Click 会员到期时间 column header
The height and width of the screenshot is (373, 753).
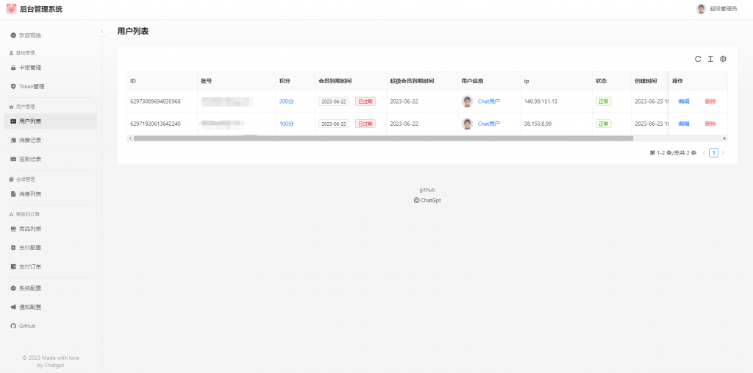point(351,81)
